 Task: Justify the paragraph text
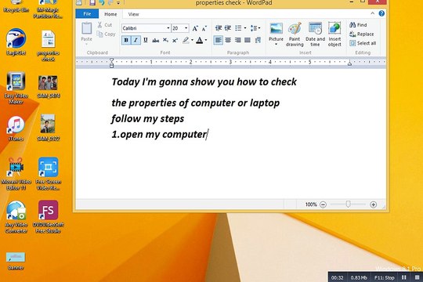click(248, 40)
